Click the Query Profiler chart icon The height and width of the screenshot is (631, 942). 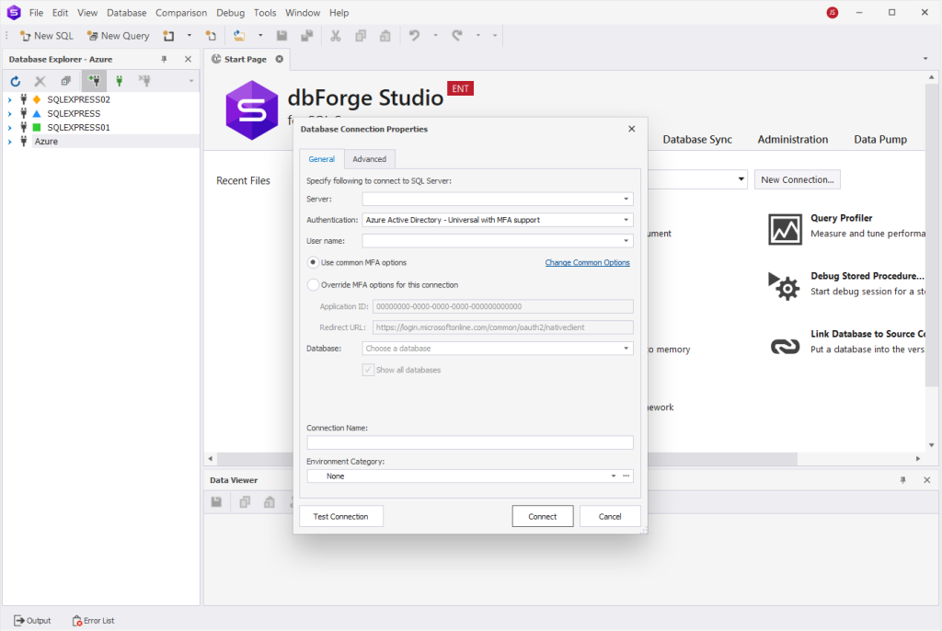click(x=785, y=229)
